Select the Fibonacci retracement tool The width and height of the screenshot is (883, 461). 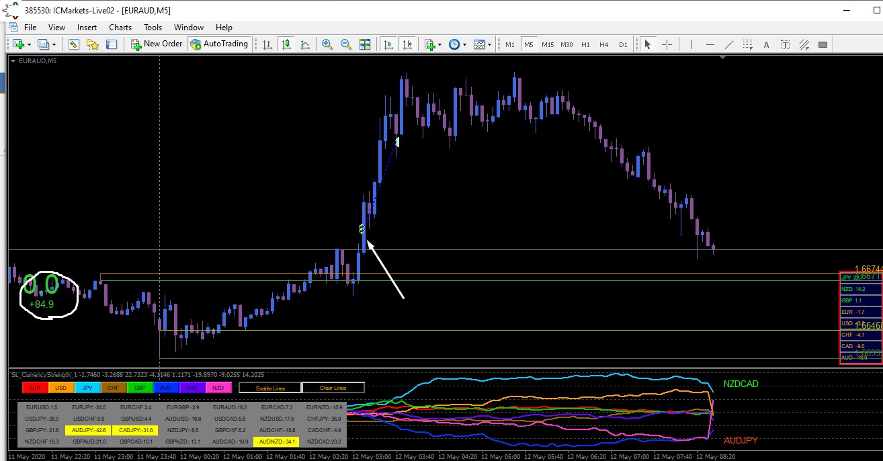pyautogui.click(x=748, y=44)
